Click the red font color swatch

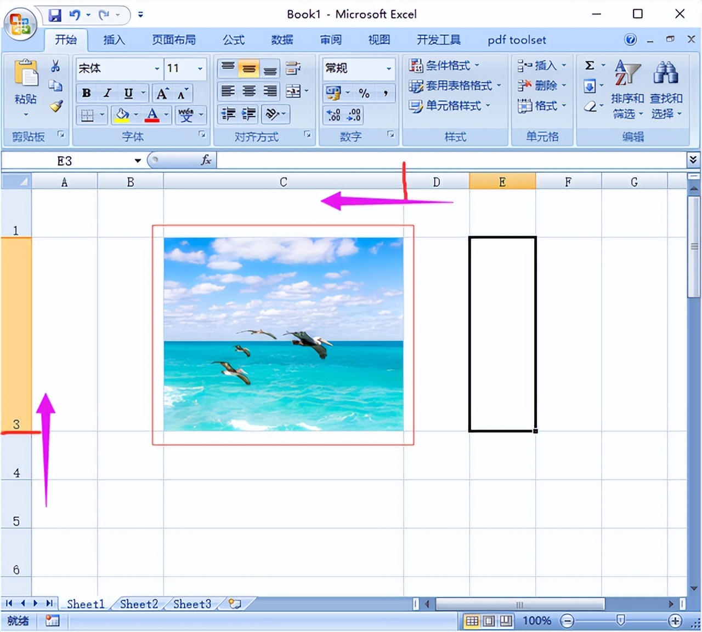click(152, 115)
